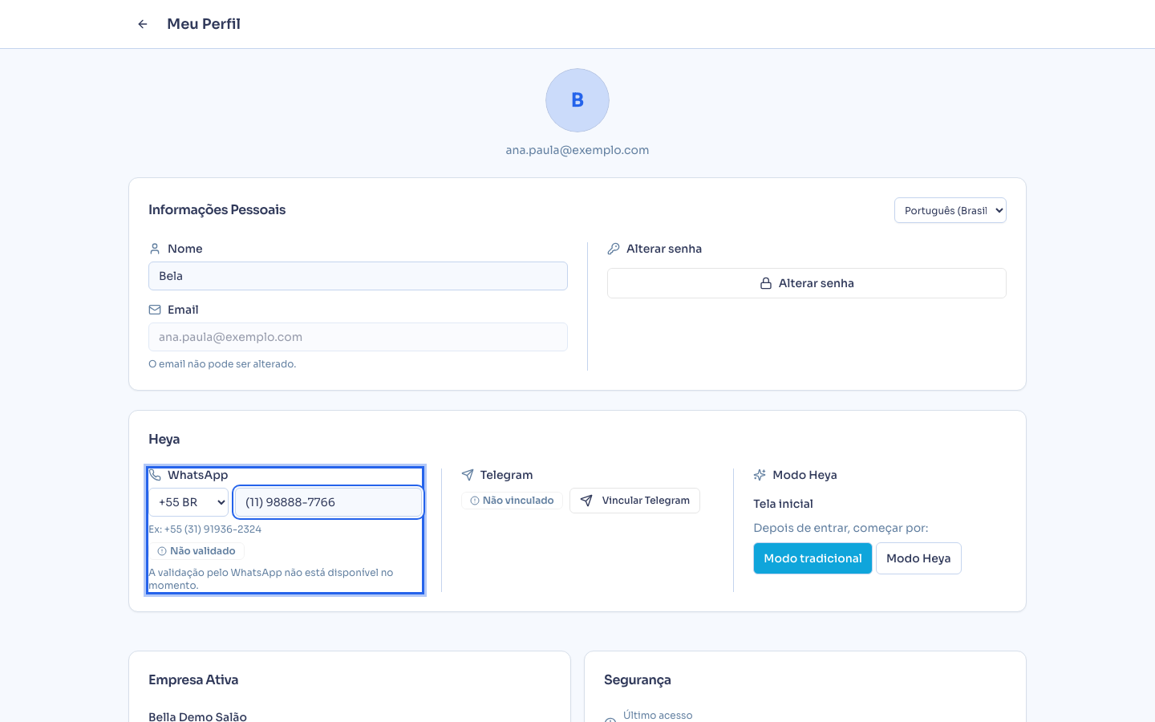Click the person icon beside Nome
Image resolution: width=1155 pixels, height=722 pixels.
tap(155, 249)
